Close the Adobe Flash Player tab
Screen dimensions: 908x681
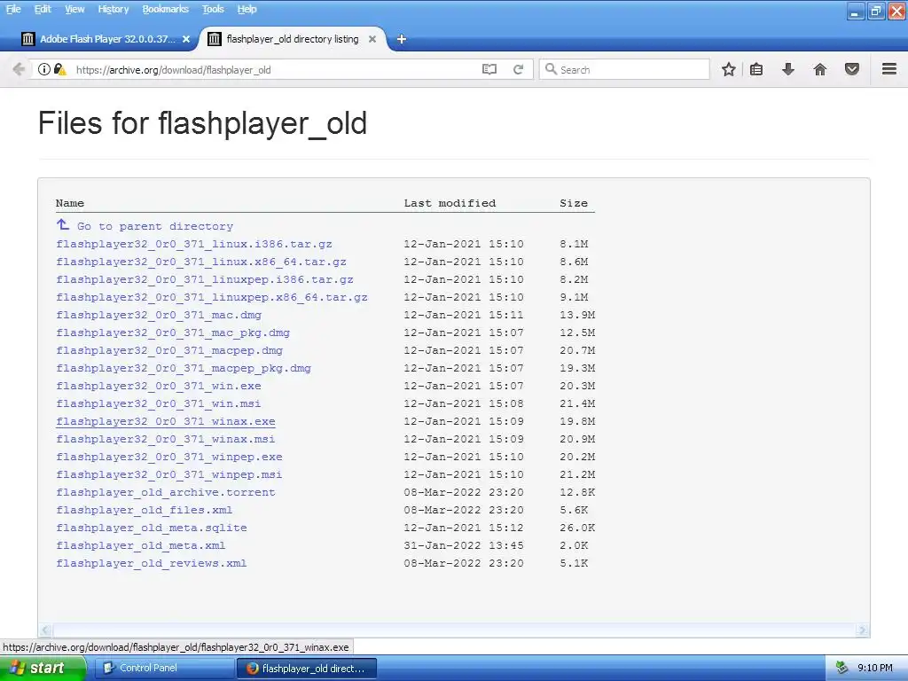pos(186,39)
